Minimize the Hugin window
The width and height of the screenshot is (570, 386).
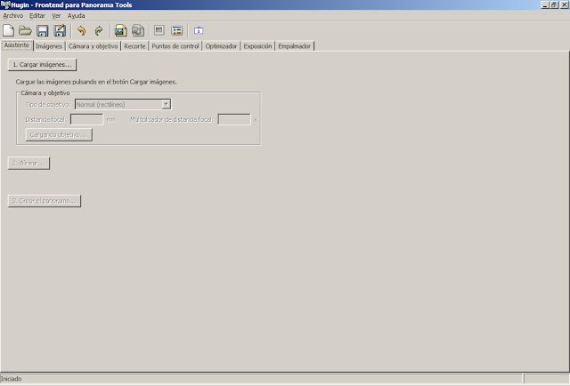pos(545,4)
